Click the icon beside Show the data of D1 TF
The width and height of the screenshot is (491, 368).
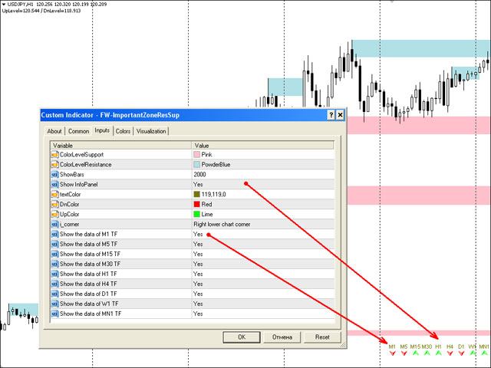click(x=54, y=294)
